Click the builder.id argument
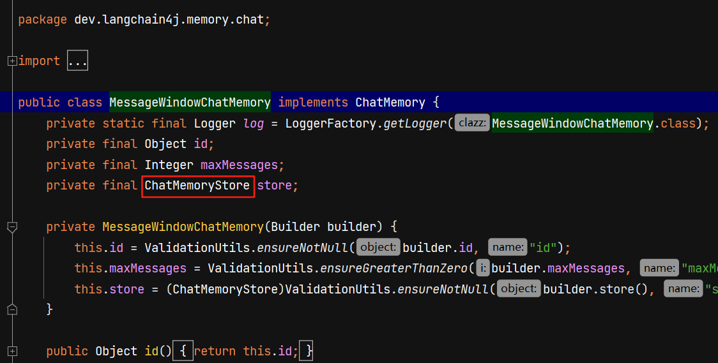Screen dimensions: 718x363 [x=438, y=248]
